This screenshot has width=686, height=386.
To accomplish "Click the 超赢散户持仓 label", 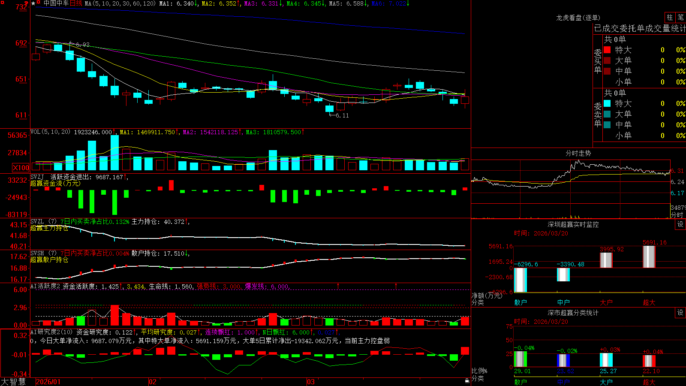I will (x=49, y=259).
